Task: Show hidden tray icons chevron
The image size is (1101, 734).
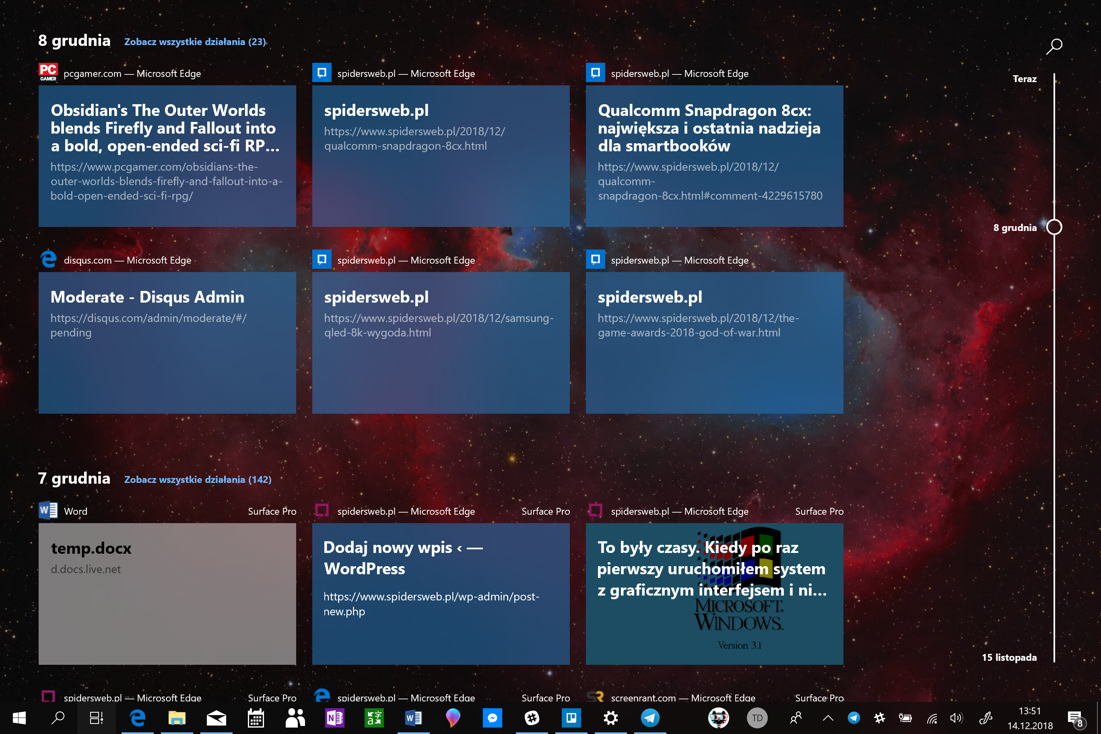Action: [828, 718]
